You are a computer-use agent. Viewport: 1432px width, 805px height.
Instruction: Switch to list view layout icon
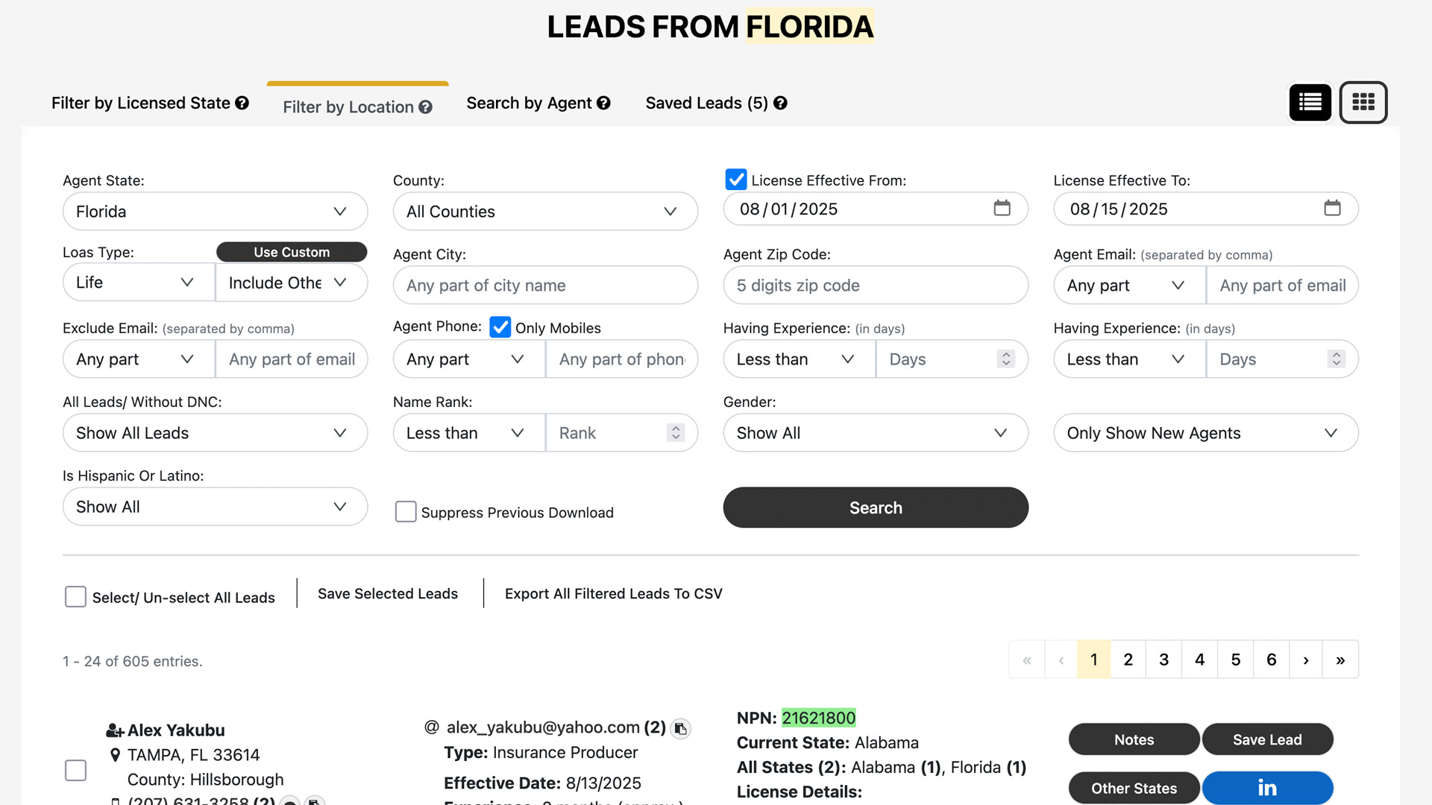(1310, 102)
